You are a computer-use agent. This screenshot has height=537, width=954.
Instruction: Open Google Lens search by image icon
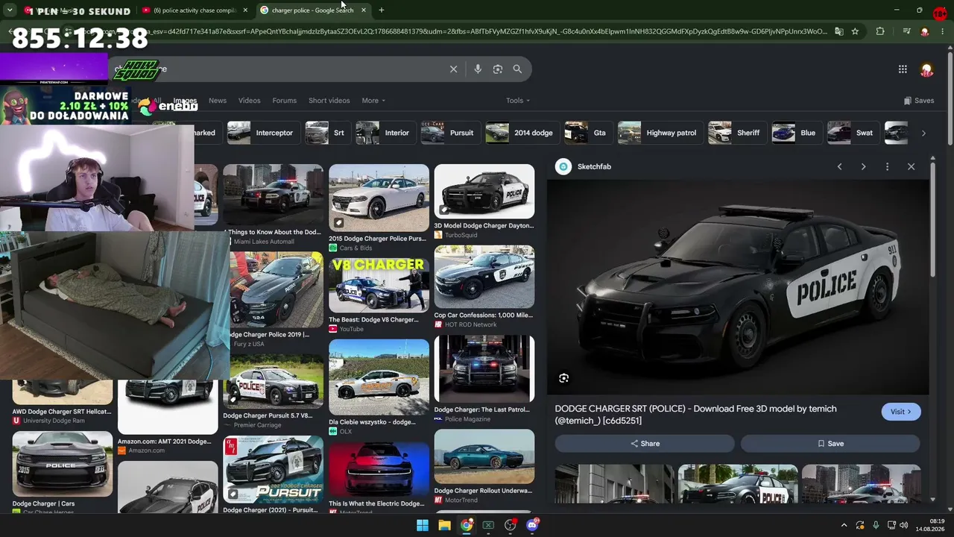coord(498,69)
